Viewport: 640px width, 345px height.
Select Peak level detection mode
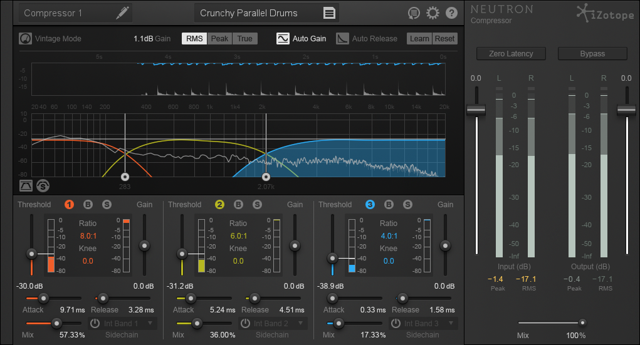point(219,39)
